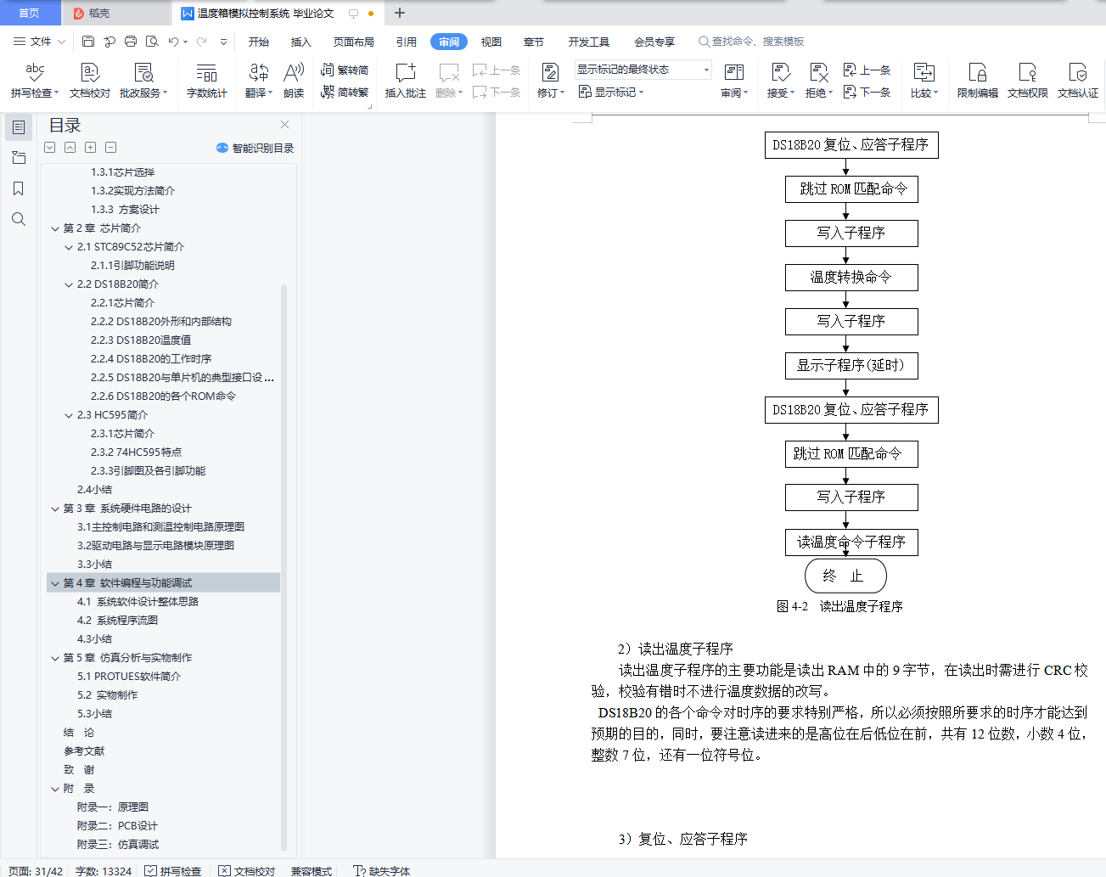The height and width of the screenshot is (877, 1106).
Task: Show the word count statistics (字数统计)
Action: coord(207,81)
